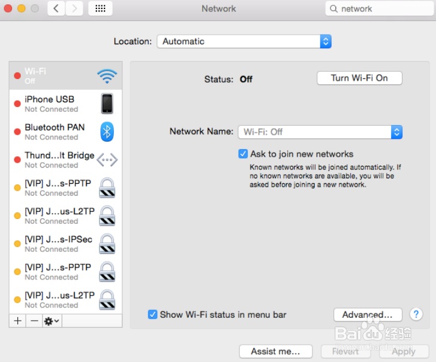
Task: Select the '[VIP] J...s-IPSec' service name
Action: tap(58, 239)
